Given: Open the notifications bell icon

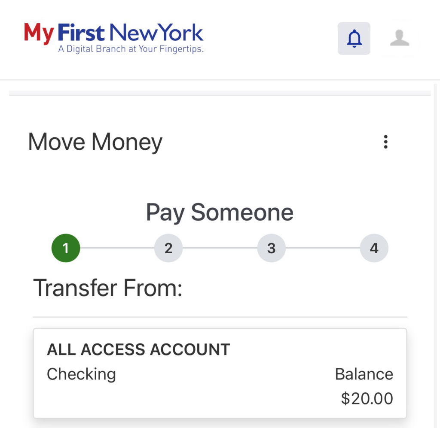Looking at the screenshot, I should click(354, 39).
